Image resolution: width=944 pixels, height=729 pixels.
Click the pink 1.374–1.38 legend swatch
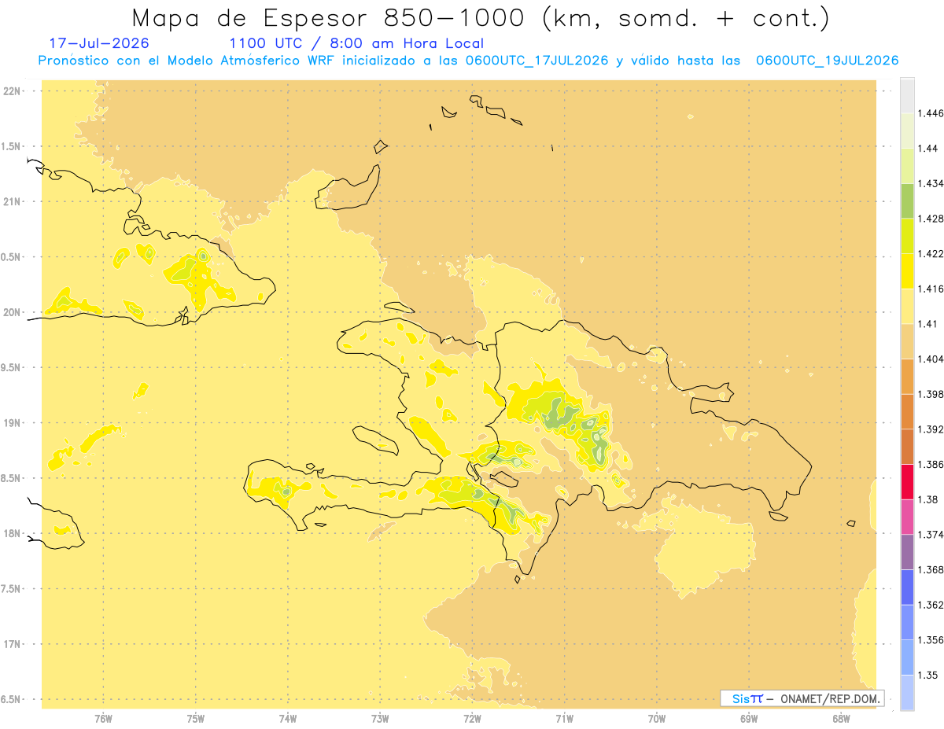point(907,517)
